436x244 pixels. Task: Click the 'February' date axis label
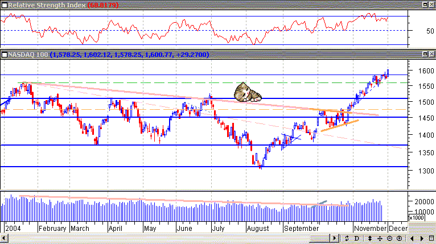(x=52, y=229)
